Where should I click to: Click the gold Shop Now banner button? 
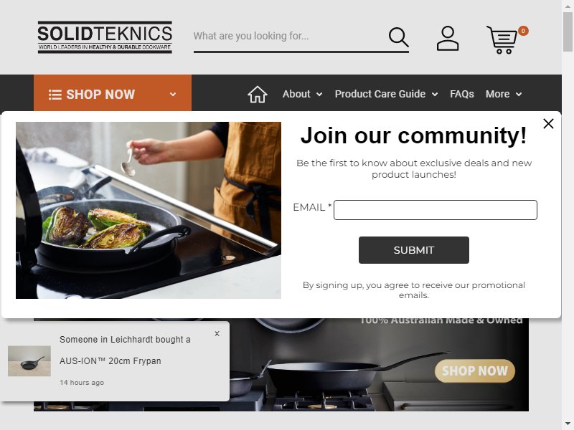[475, 371]
